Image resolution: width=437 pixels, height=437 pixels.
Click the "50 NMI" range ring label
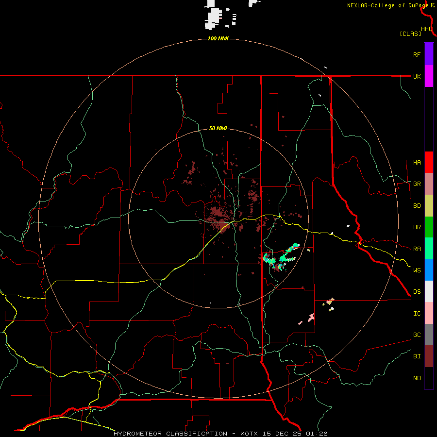point(218,129)
